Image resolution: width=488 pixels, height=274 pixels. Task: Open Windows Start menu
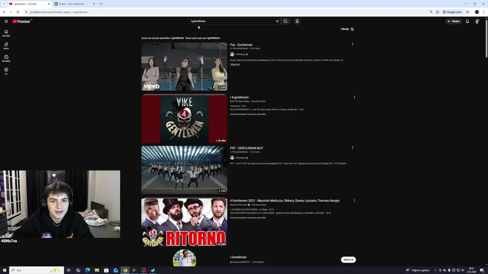click(5, 270)
